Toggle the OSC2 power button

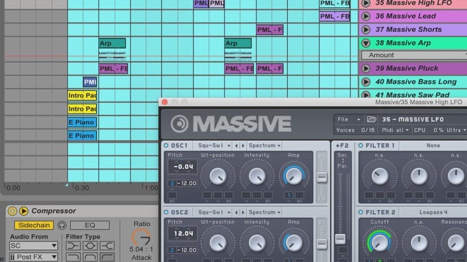tap(166, 212)
